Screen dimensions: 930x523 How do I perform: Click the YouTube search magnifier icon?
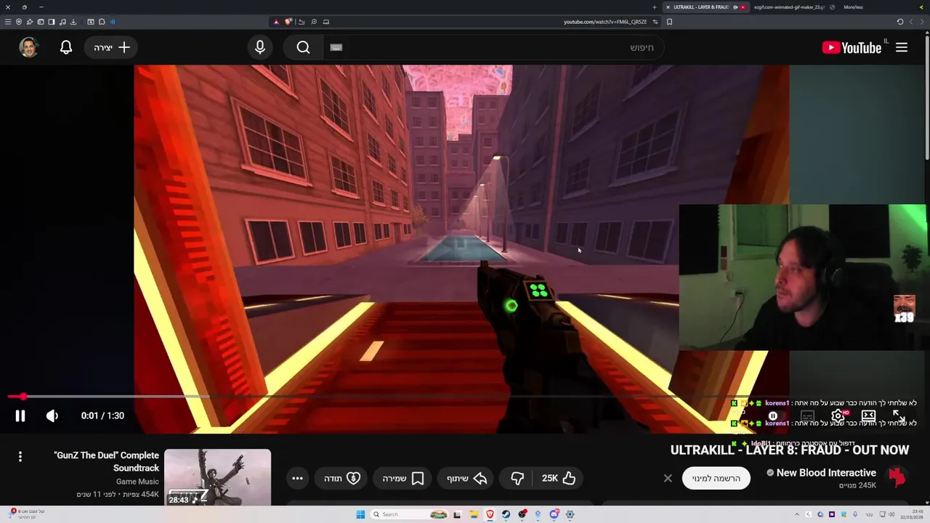(303, 47)
